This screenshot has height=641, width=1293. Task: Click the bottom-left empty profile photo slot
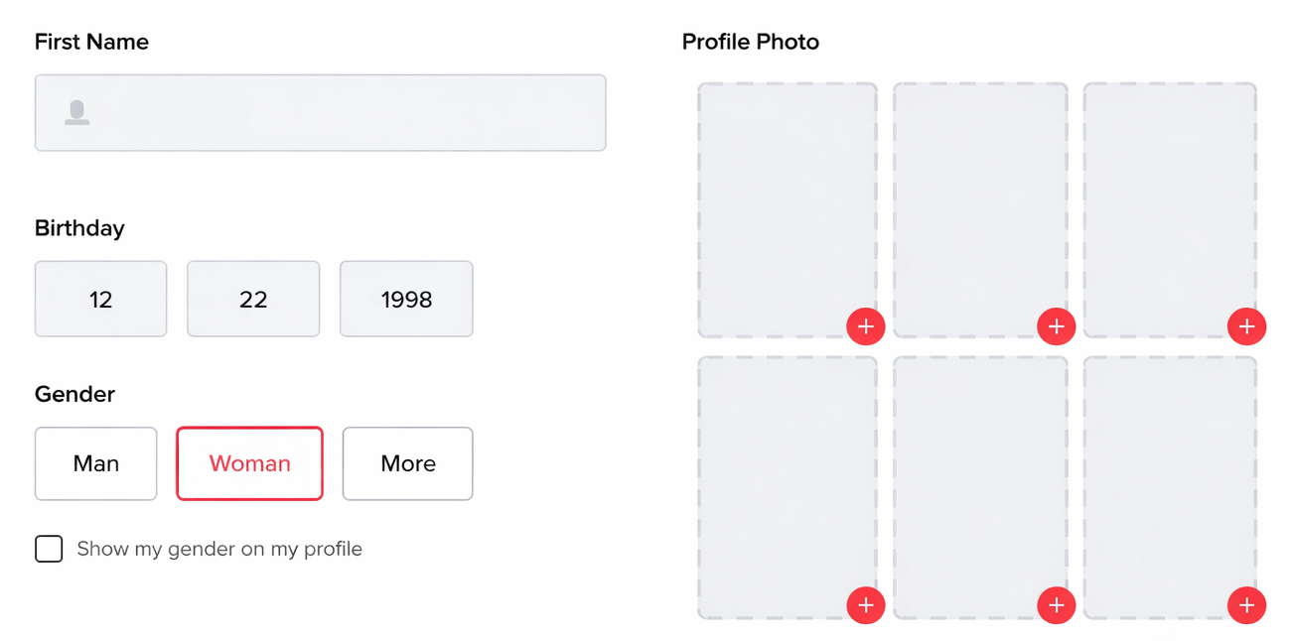pyautogui.click(x=787, y=476)
